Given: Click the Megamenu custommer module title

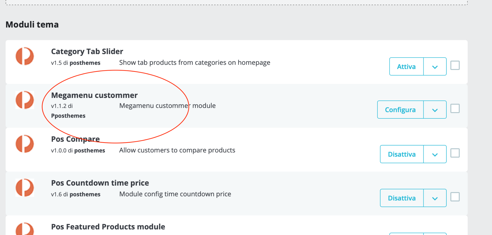Looking at the screenshot, I should [x=94, y=95].
